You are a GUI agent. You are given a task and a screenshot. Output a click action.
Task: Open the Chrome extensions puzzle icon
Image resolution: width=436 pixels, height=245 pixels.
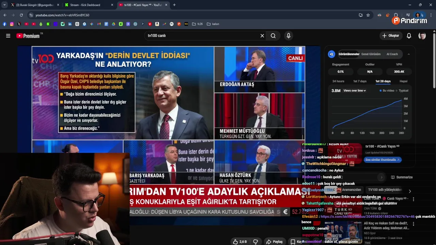(396, 15)
